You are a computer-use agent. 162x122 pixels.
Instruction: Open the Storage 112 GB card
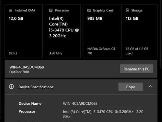tap(139, 31)
